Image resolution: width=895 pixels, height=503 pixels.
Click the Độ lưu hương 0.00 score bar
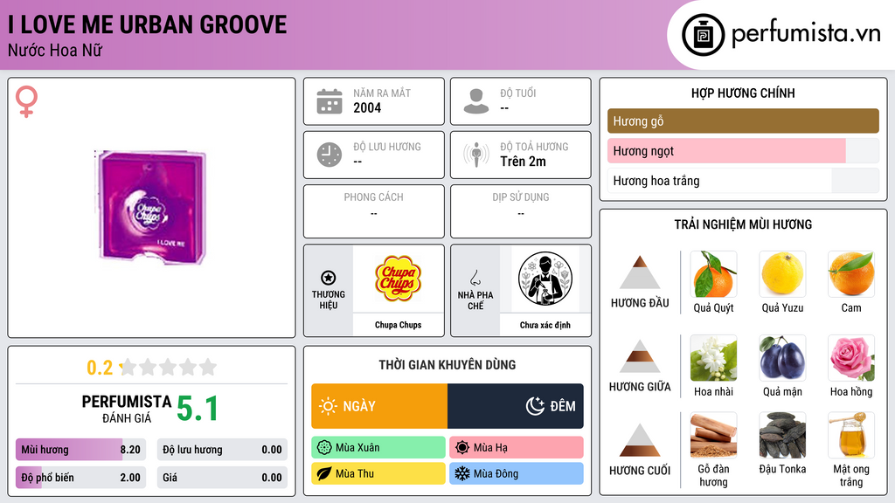coord(222,450)
